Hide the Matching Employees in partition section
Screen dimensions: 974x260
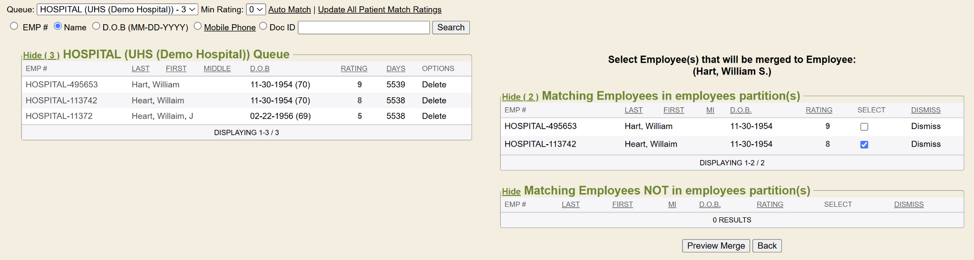pos(520,97)
